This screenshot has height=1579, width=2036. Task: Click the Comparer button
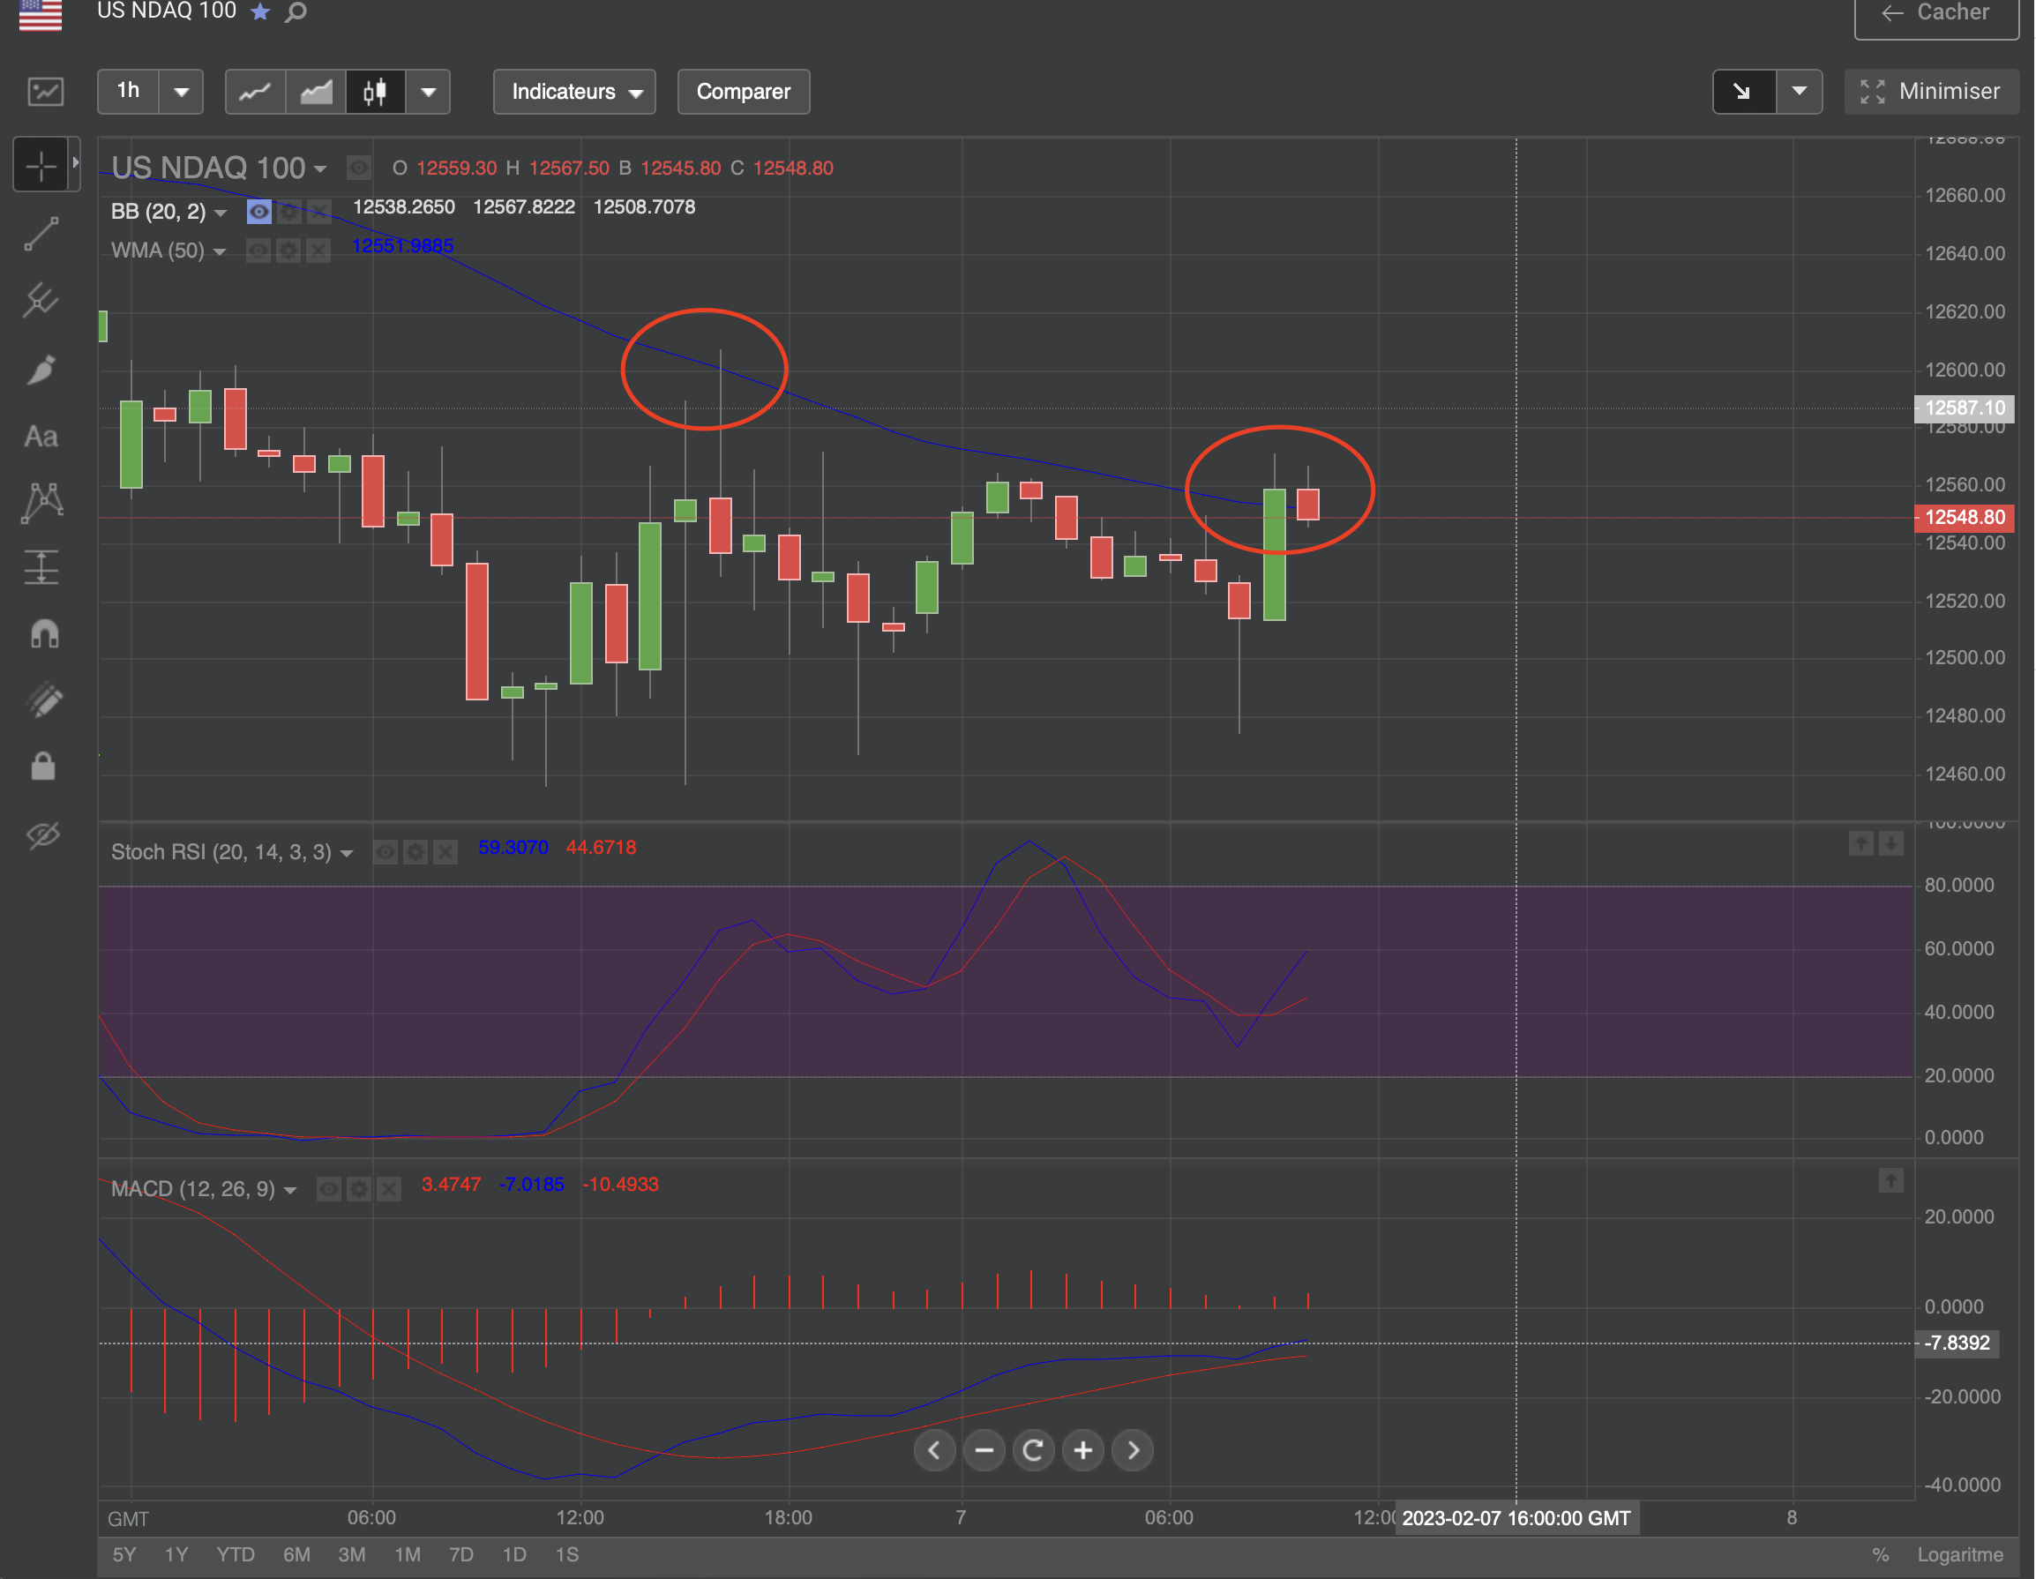(743, 92)
